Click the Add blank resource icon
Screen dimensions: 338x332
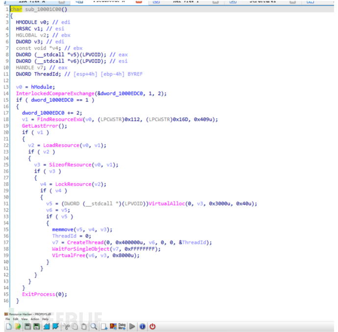pyautogui.click(x=104, y=327)
